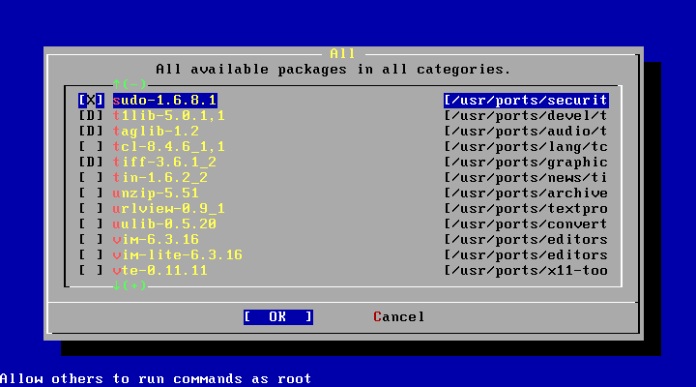
Task: Click the /usr/ports/textpro path entry
Action: click(x=526, y=208)
